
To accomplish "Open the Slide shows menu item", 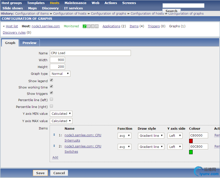I will (13, 8).
